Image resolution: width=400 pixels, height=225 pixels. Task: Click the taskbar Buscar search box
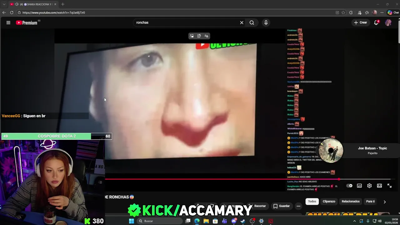(160, 221)
